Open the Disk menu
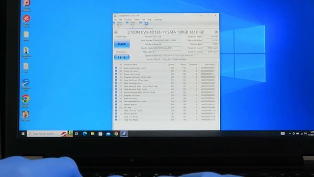The width and height of the screenshot is (314, 177). [144, 20]
